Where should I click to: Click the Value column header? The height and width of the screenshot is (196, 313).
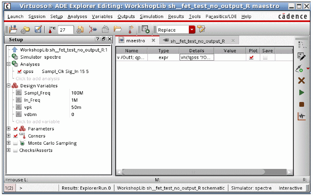(x=230, y=51)
